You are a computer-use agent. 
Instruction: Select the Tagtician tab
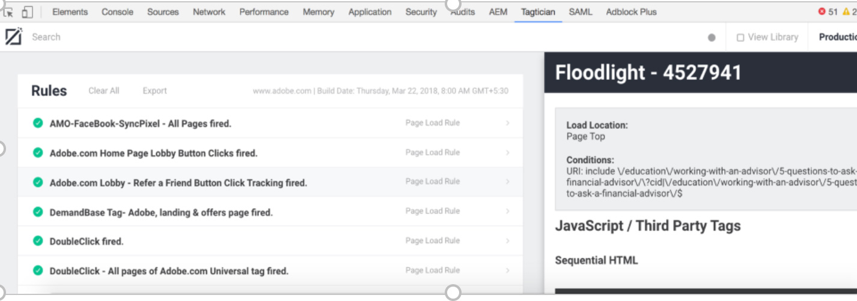[538, 12]
